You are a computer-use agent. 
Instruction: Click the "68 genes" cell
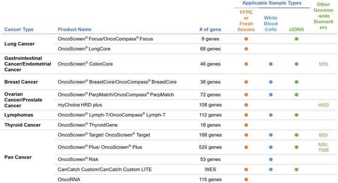[210, 49]
